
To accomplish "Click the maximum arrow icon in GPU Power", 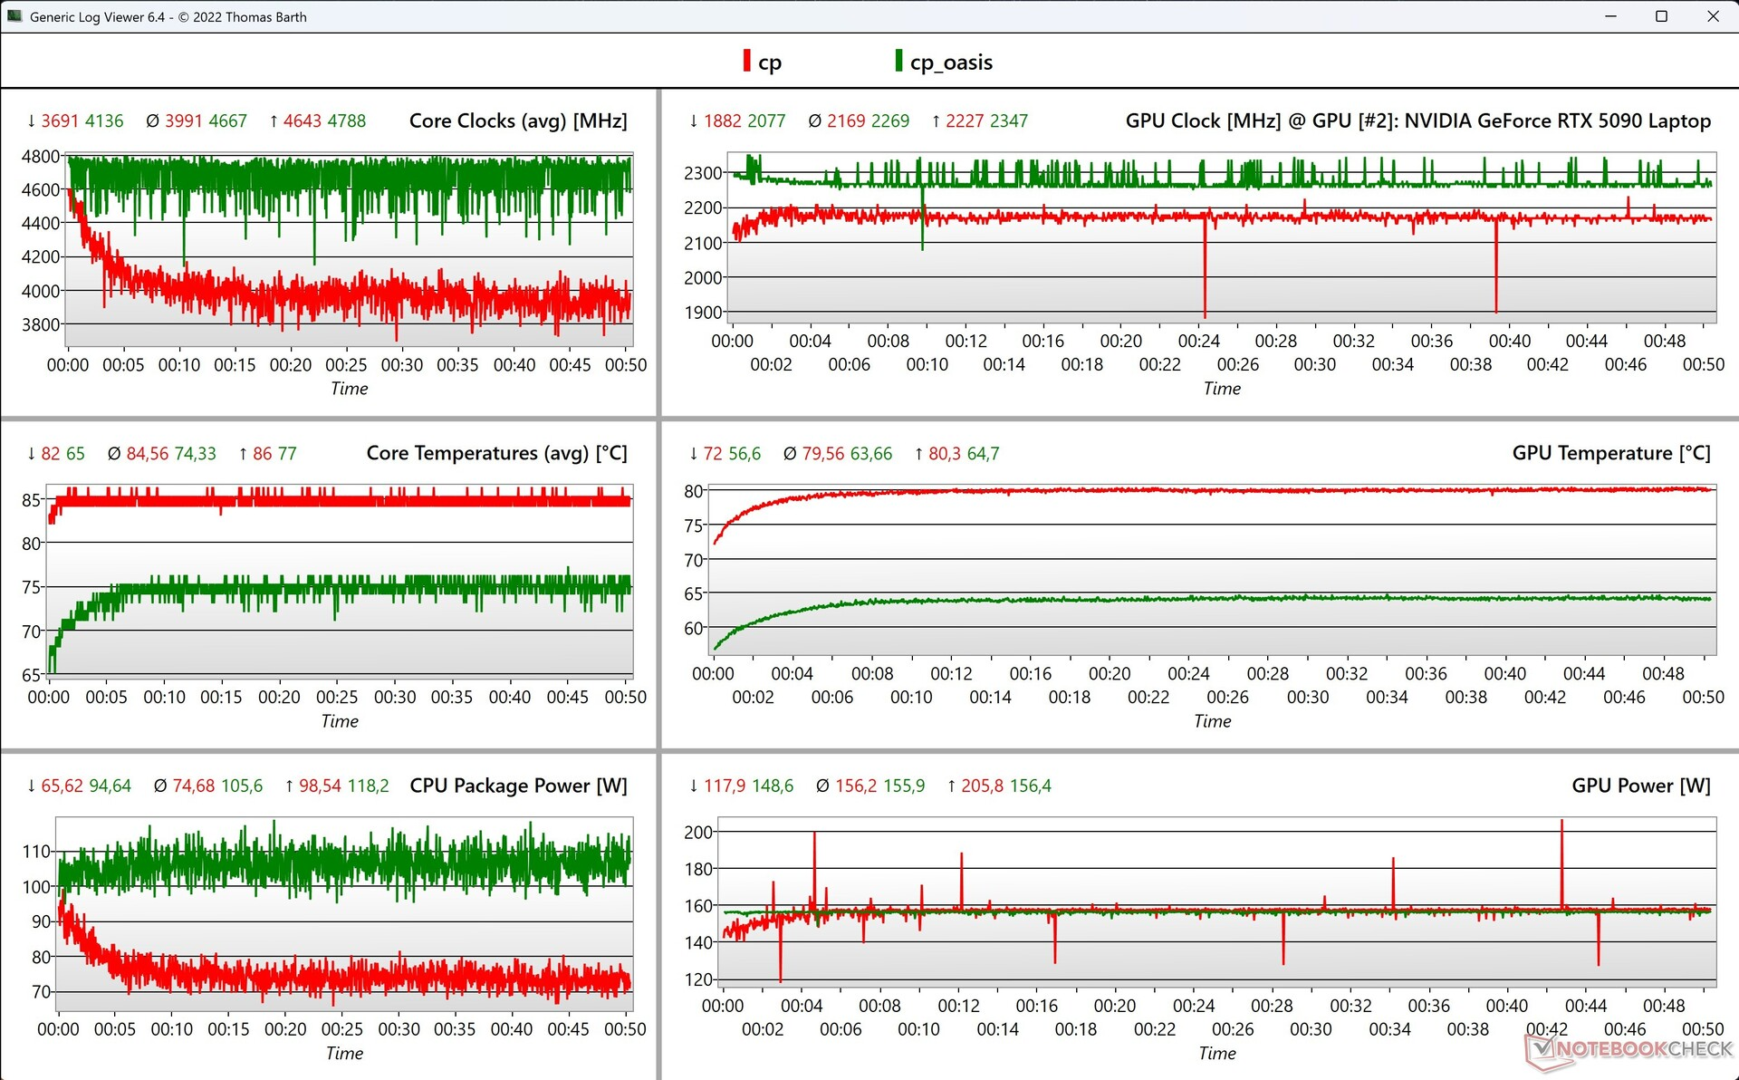I will [x=951, y=786].
